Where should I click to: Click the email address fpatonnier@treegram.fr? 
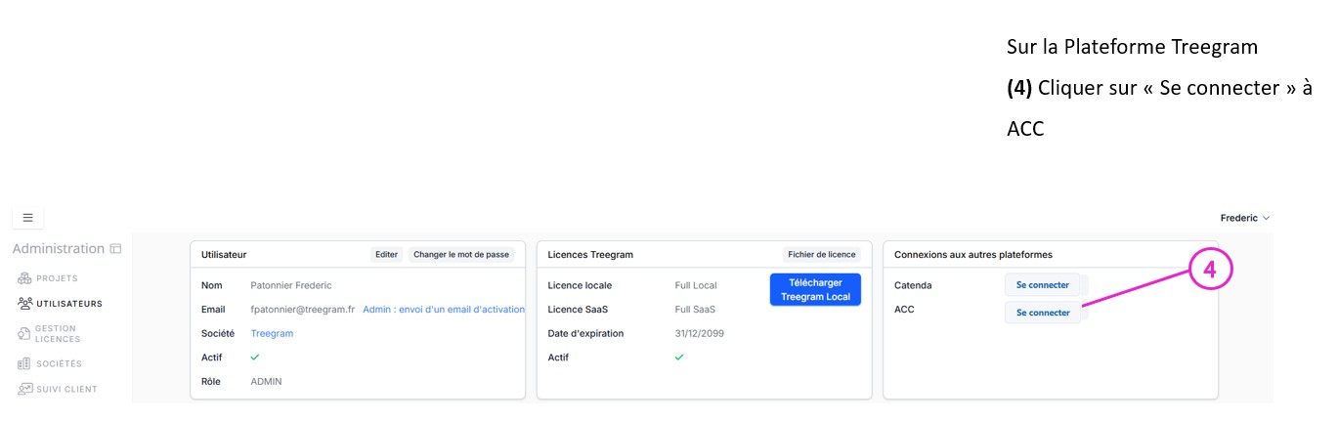(x=302, y=310)
